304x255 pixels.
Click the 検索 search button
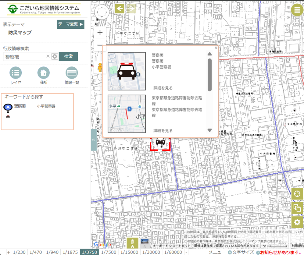(x=68, y=56)
